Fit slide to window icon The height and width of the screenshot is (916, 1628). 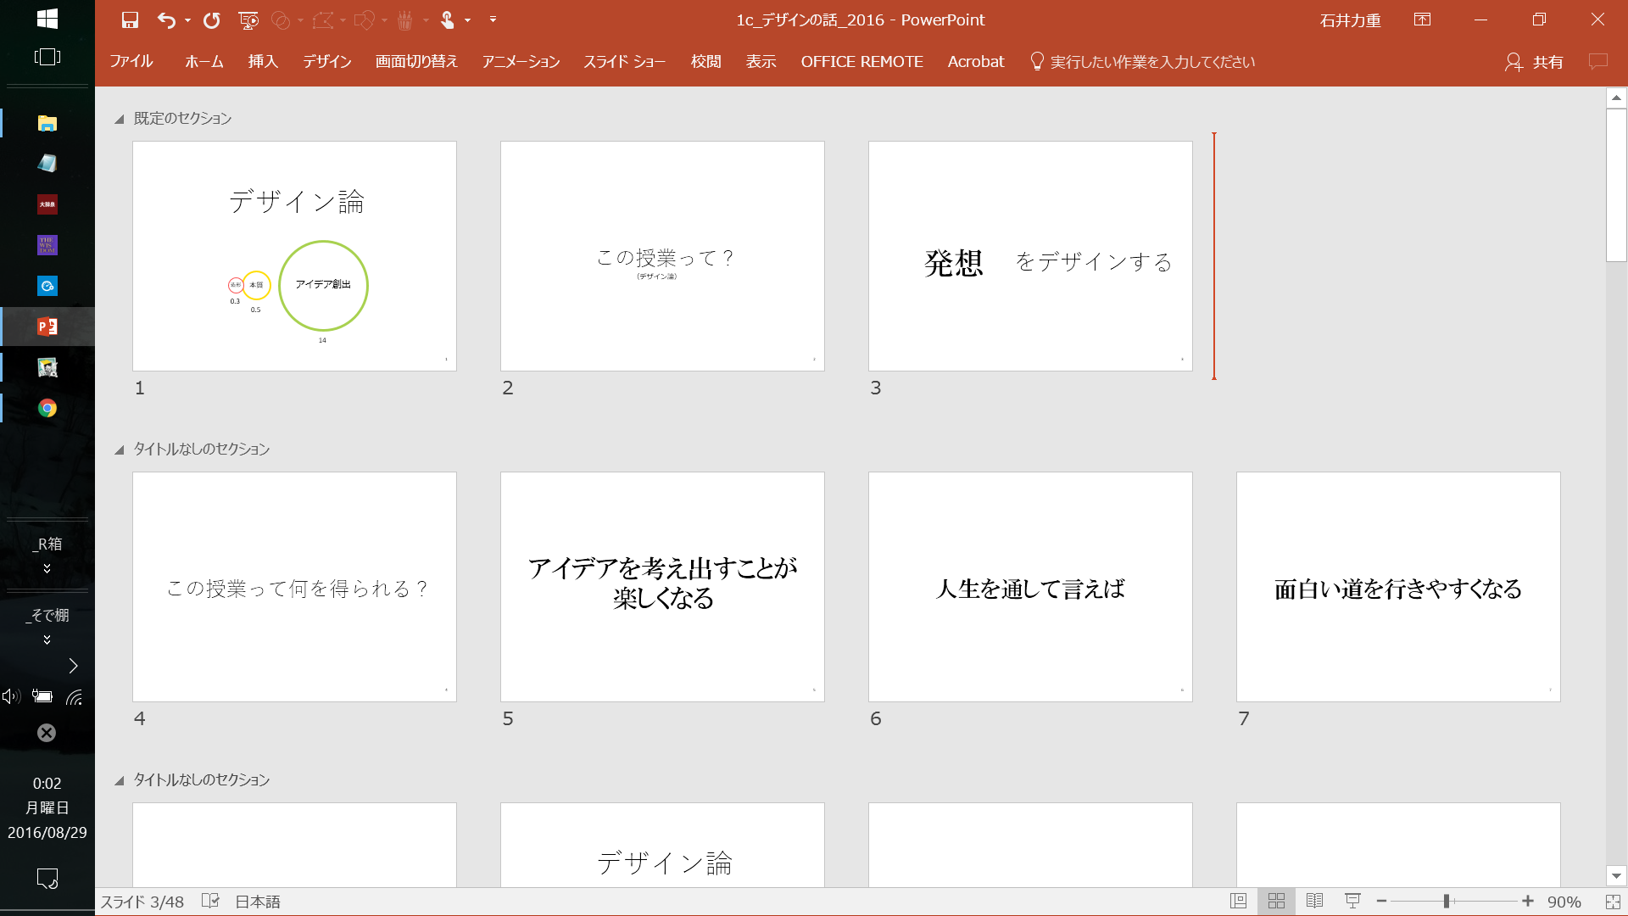pyautogui.click(x=1613, y=902)
